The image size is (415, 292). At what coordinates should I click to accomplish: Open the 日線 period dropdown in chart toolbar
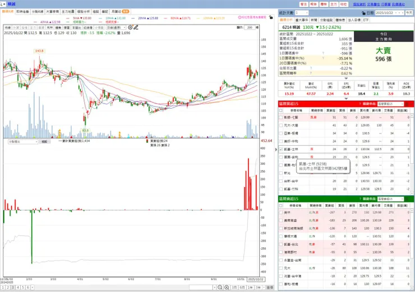click(116, 27)
